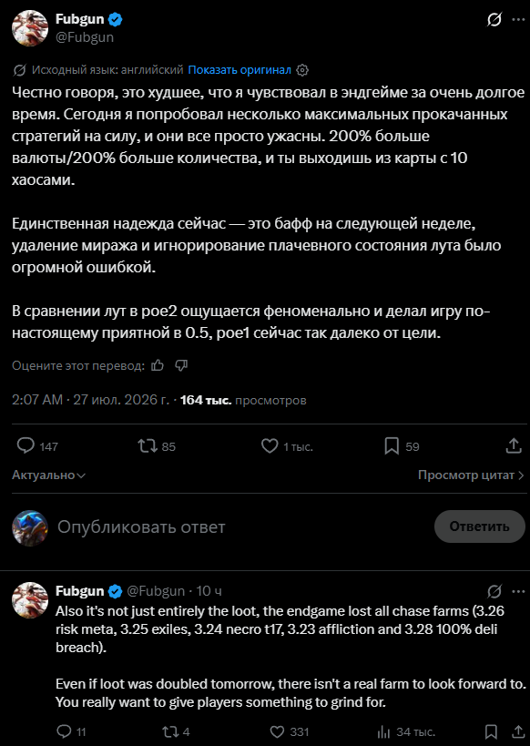This screenshot has width=530, height=746.
Task: Share the main post via upload icon
Action: coord(514,446)
